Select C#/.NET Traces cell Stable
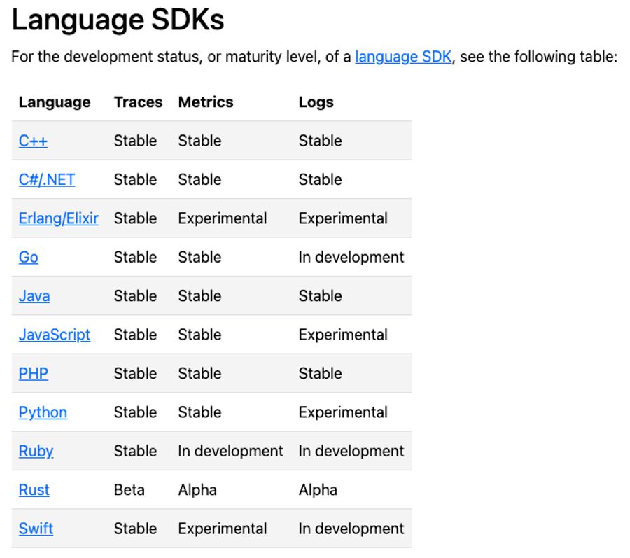Viewport: 630px width, 558px height. (x=135, y=179)
